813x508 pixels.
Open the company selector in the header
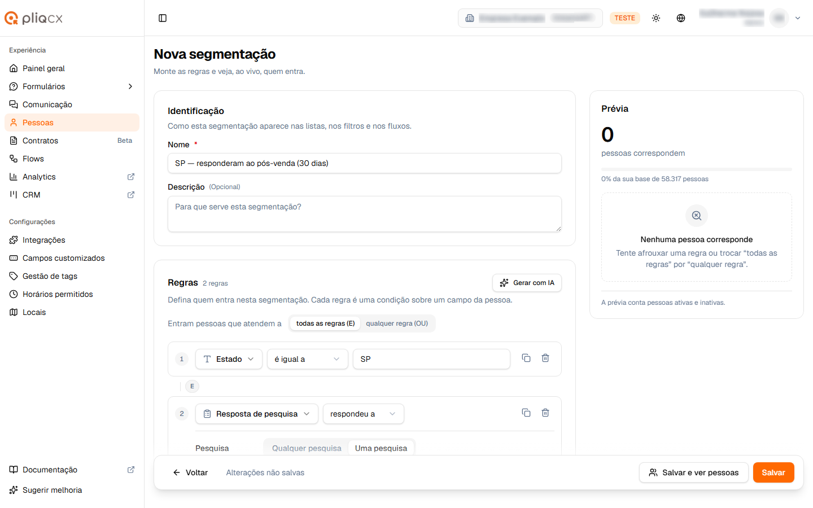530,18
